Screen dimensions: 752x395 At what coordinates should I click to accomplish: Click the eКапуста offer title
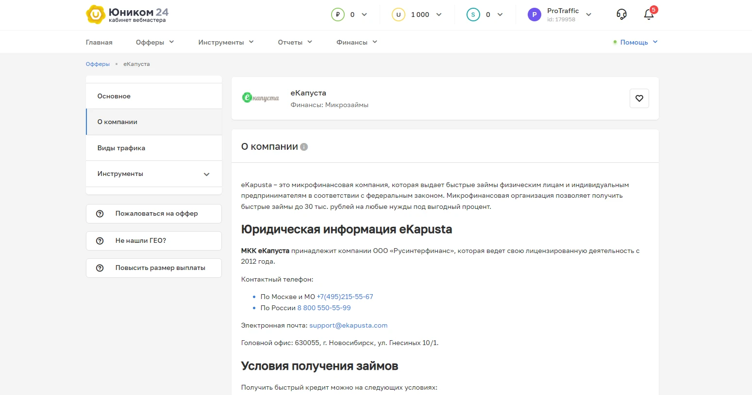(x=308, y=93)
